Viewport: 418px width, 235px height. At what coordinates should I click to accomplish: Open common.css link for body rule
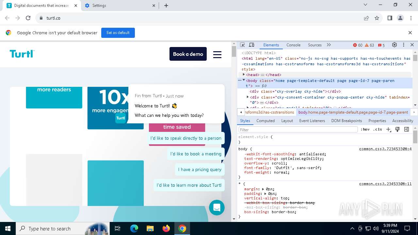(385, 149)
